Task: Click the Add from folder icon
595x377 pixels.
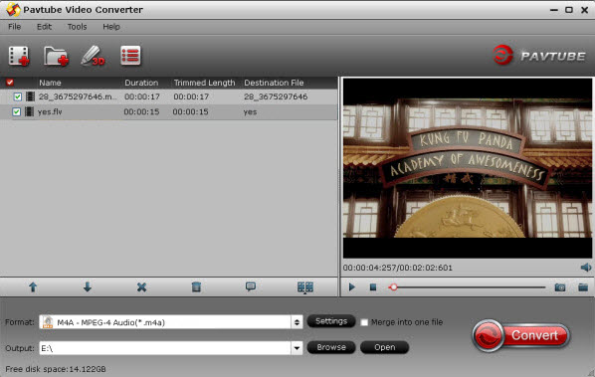Action: (x=56, y=56)
